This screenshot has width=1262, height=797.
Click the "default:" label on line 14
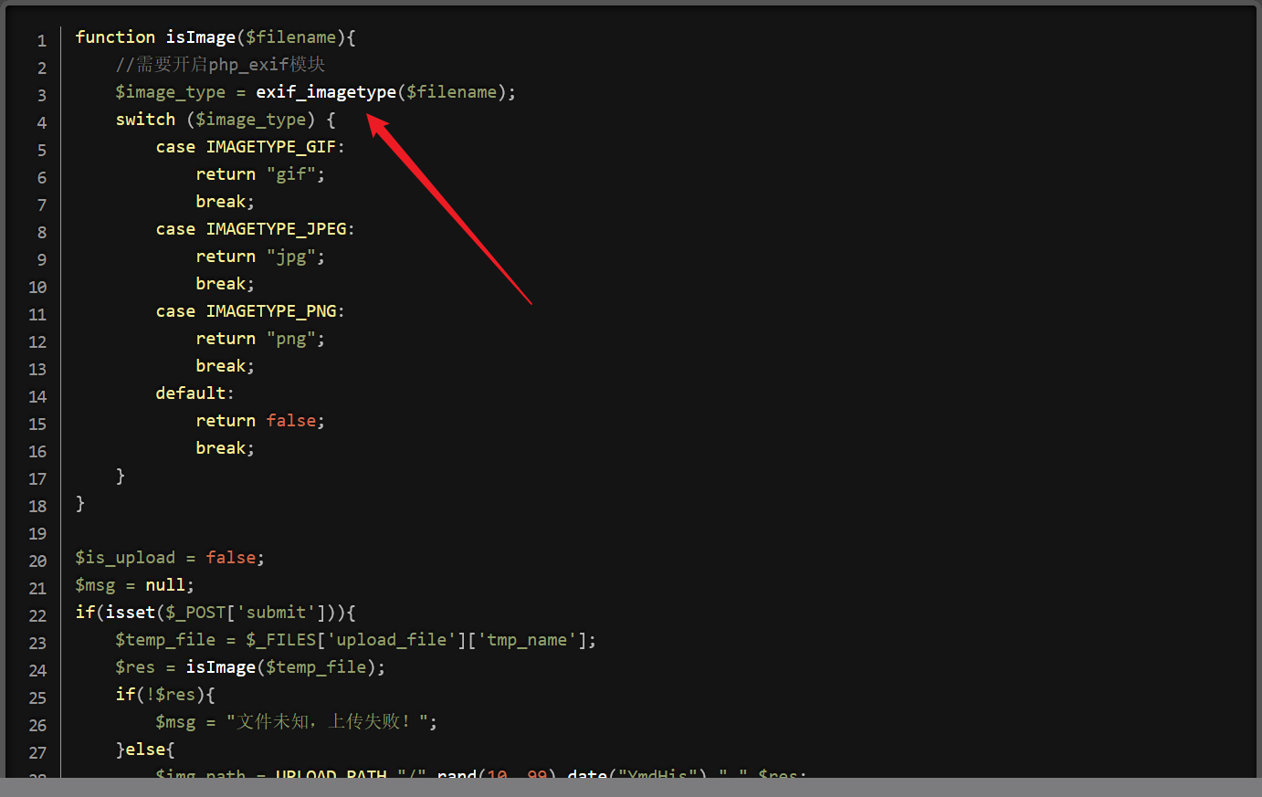coord(195,393)
